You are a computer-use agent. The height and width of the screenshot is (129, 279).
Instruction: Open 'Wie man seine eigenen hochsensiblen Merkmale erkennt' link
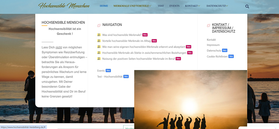(144, 47)
